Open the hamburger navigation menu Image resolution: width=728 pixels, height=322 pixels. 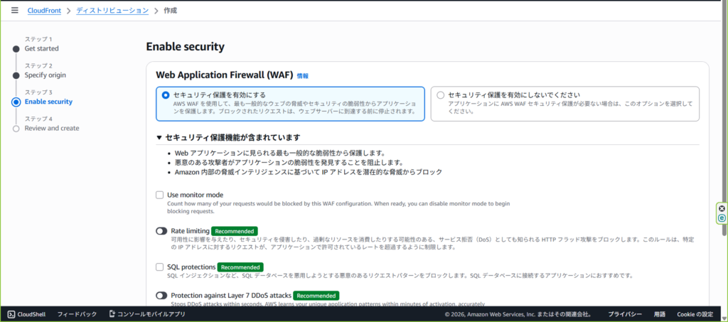pos(14,11)
